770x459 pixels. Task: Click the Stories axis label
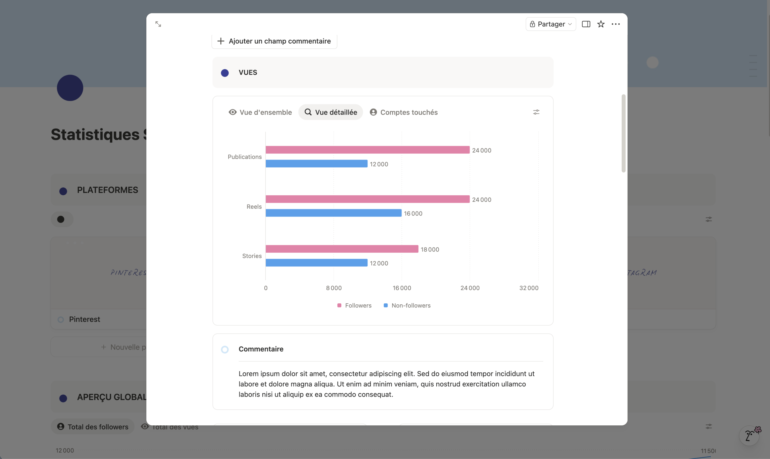click(252, 256)
